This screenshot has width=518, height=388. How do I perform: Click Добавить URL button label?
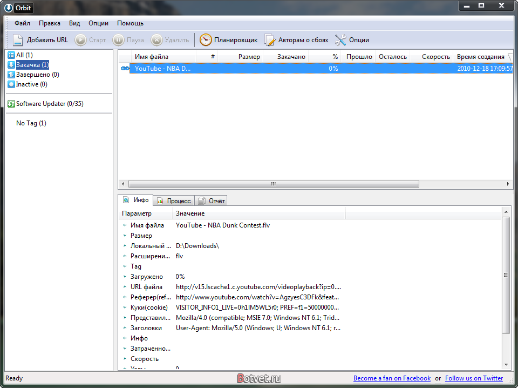click(x=47, y=40)
